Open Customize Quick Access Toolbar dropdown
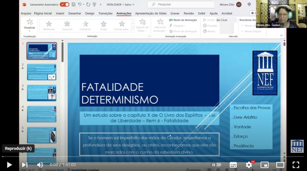Screen dimensions: 307x171 pyautogui.click(x=100, y=5)
